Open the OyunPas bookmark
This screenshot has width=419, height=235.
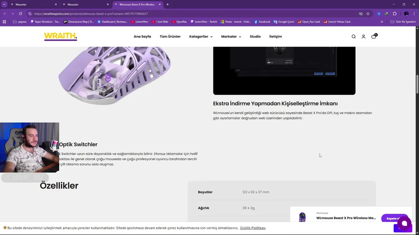coord(179,22)
